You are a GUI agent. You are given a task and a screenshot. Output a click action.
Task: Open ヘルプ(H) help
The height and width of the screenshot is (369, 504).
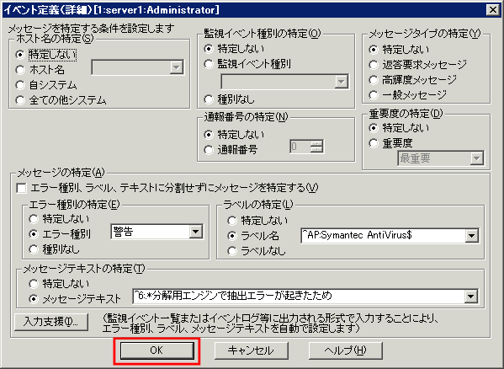(x=346, y=350)
